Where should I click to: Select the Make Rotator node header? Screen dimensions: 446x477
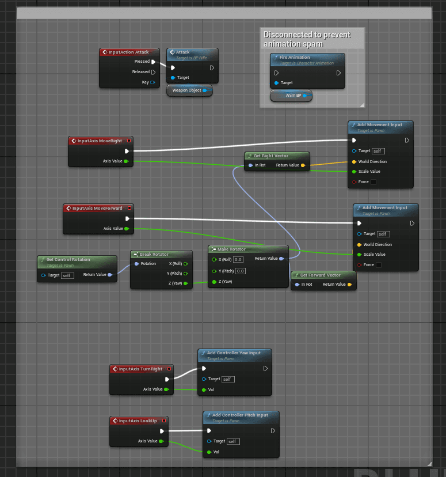coord(248,249)
